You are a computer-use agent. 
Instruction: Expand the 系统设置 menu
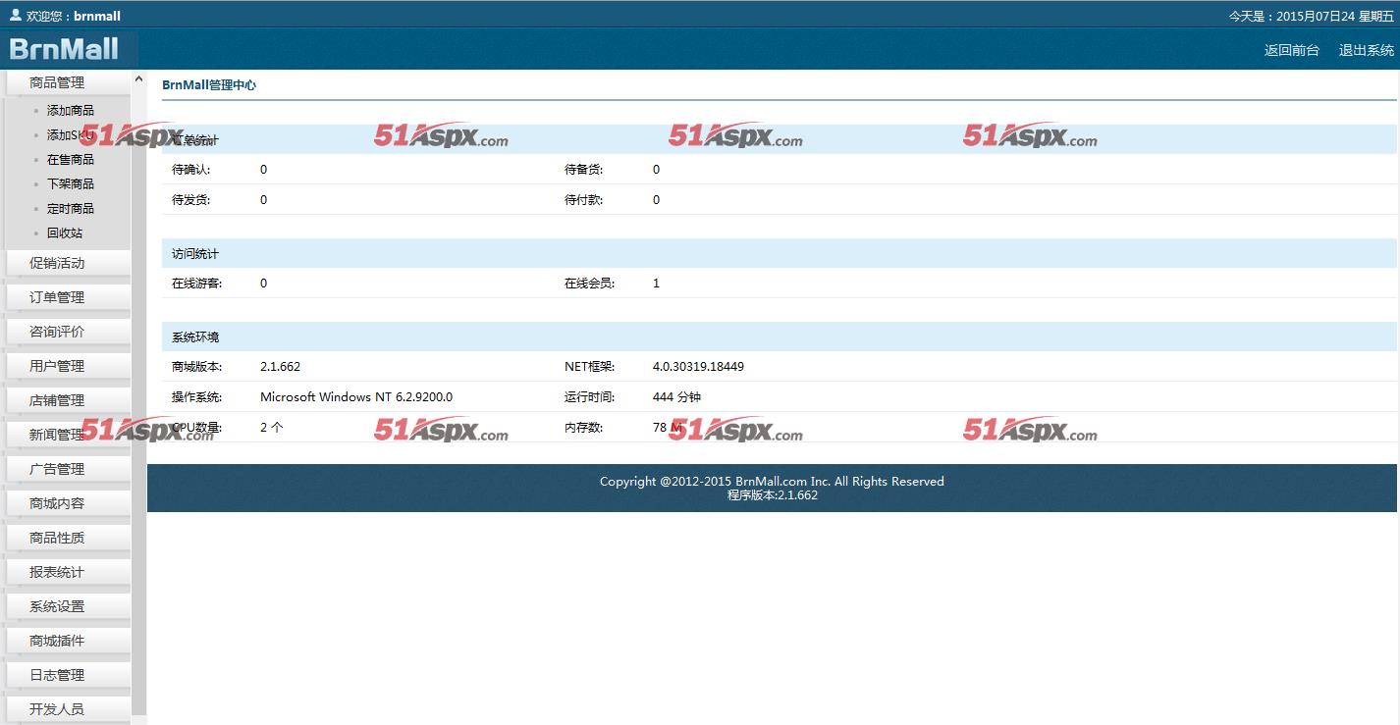click(x=57, y=606)
